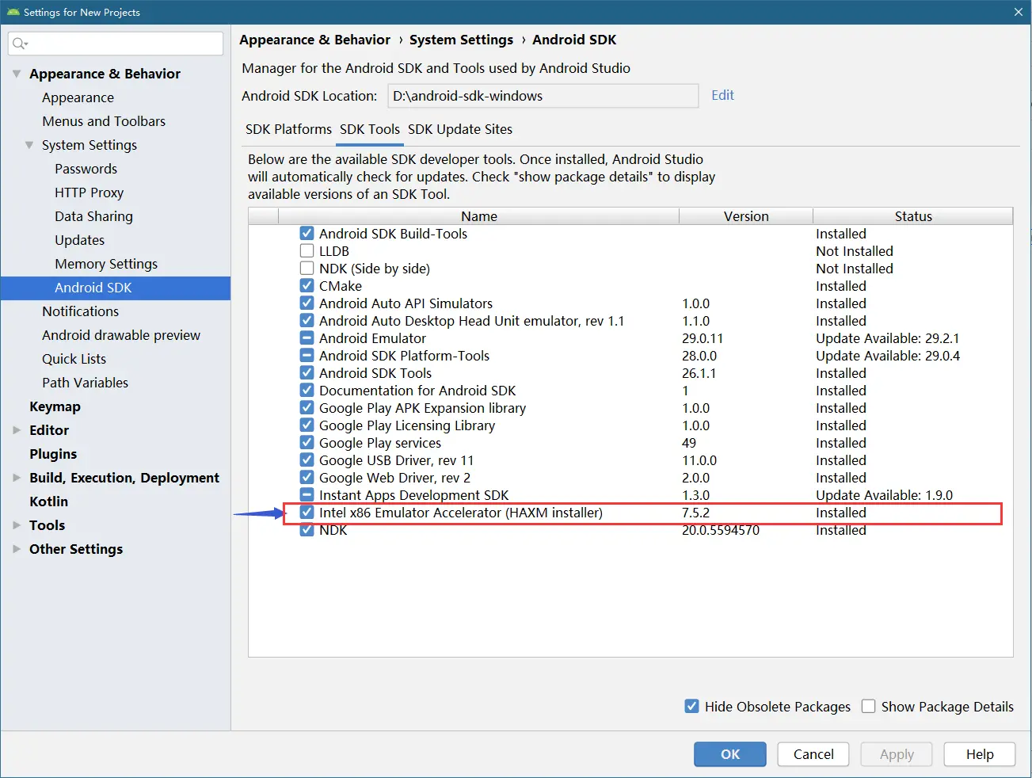
Task: Click the settings search field
Action: pyautogui.click(x=116, y=44)
